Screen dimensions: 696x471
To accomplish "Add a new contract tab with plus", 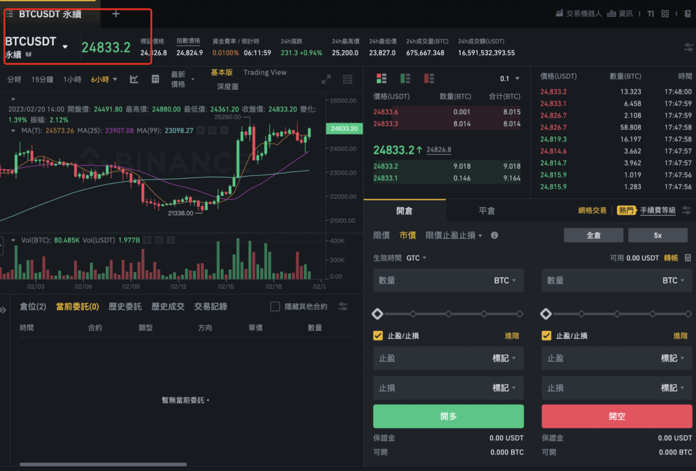I will tap(116, 14).
